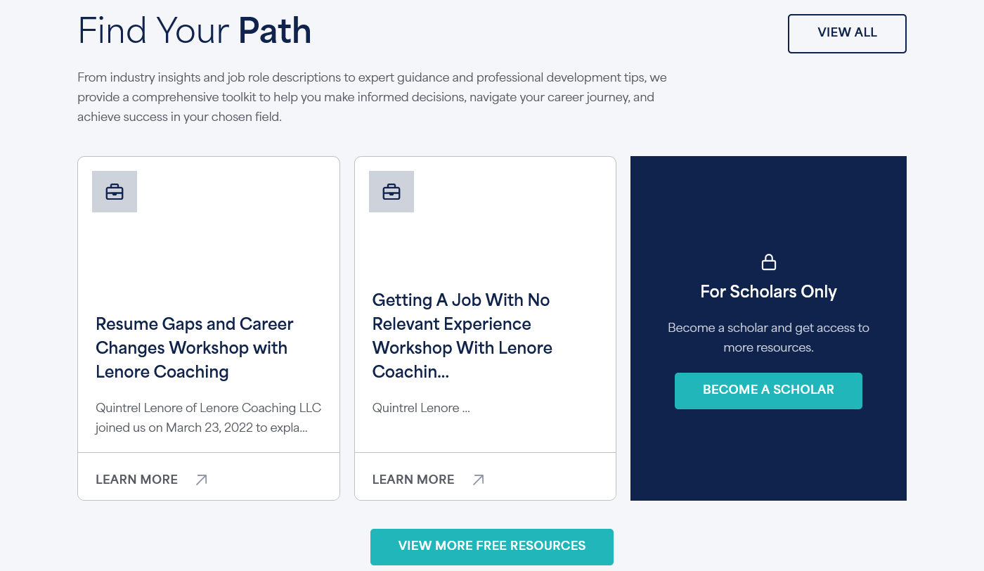Click the BECOME A SCHOLAR button
The height and width of the screenshot is (571, 984).
coord(768,390)
